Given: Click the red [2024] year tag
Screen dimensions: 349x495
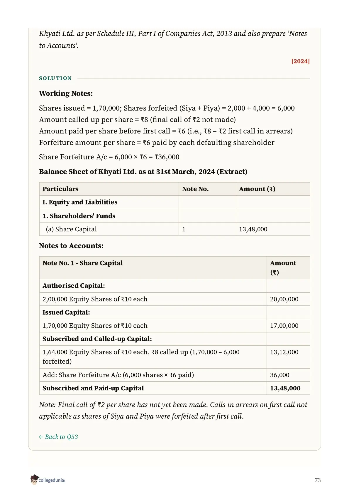Looking at the screenshot, I should (x=300, y=61).
